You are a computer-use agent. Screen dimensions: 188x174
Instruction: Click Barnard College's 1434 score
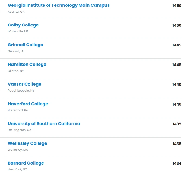177,163
